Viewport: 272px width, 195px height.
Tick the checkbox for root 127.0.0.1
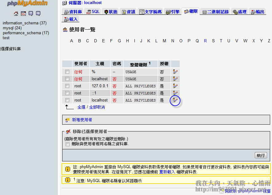[x=67, y=86]
